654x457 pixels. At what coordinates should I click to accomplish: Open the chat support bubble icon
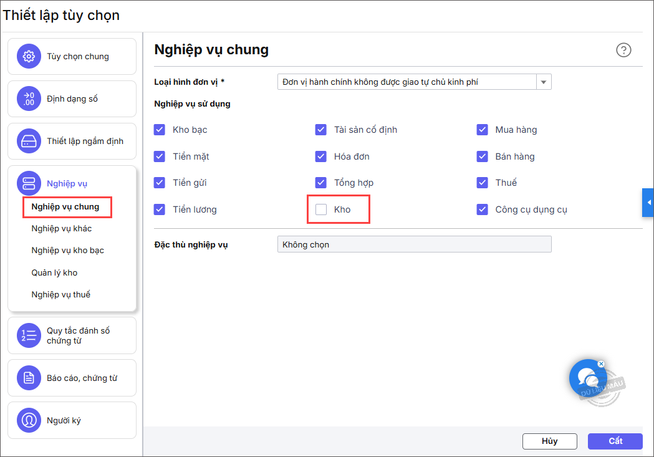coord(587,377)
